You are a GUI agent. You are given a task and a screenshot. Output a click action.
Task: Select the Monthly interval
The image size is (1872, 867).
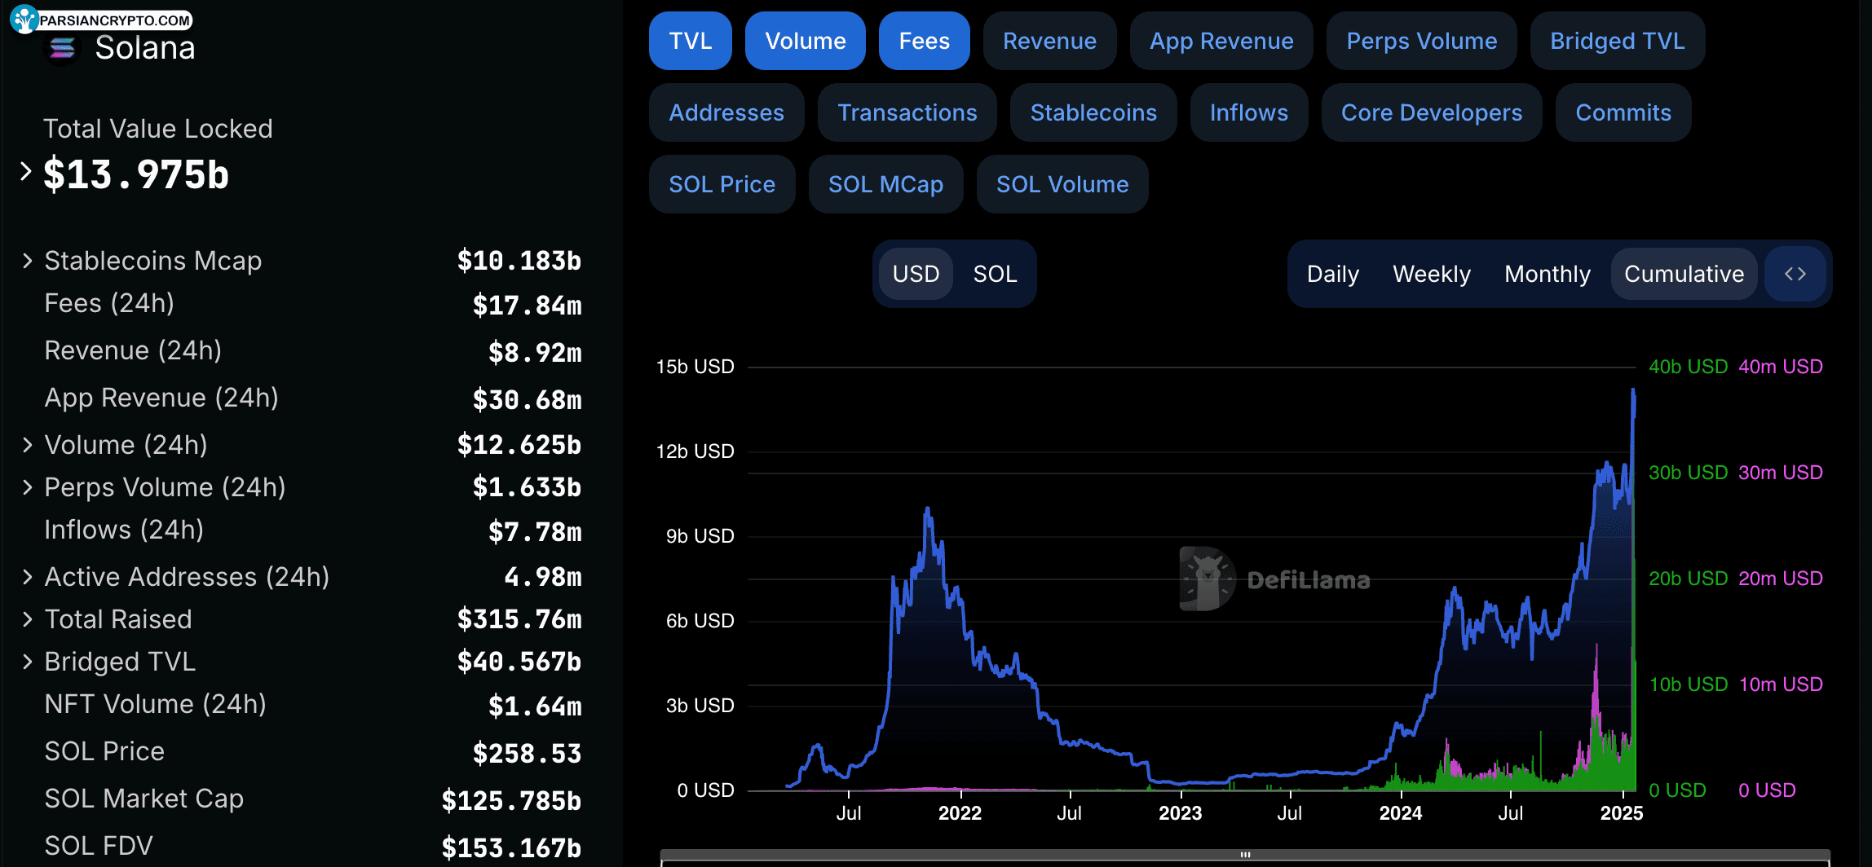point(1547,274)
